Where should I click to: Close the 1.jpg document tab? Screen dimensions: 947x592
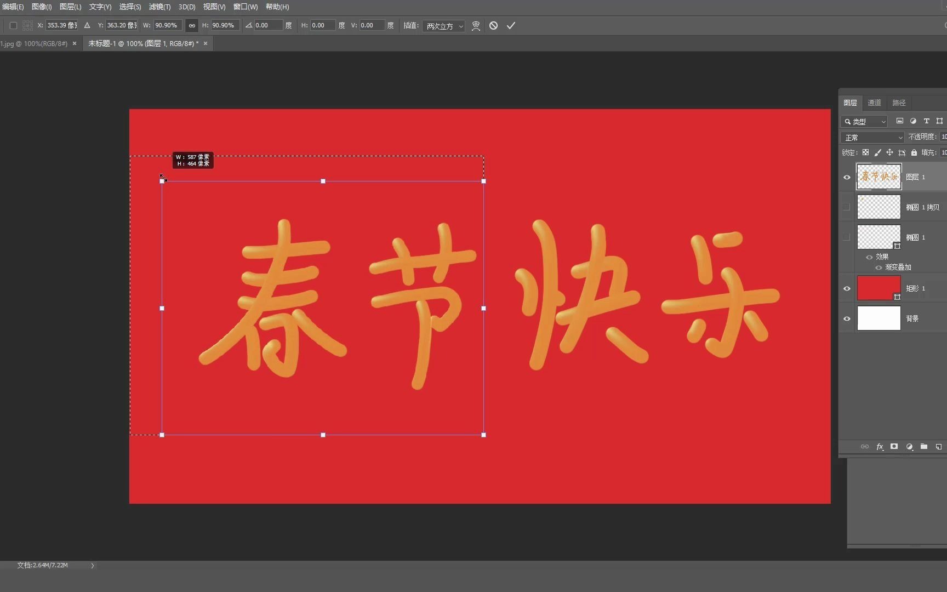point(75,43)
